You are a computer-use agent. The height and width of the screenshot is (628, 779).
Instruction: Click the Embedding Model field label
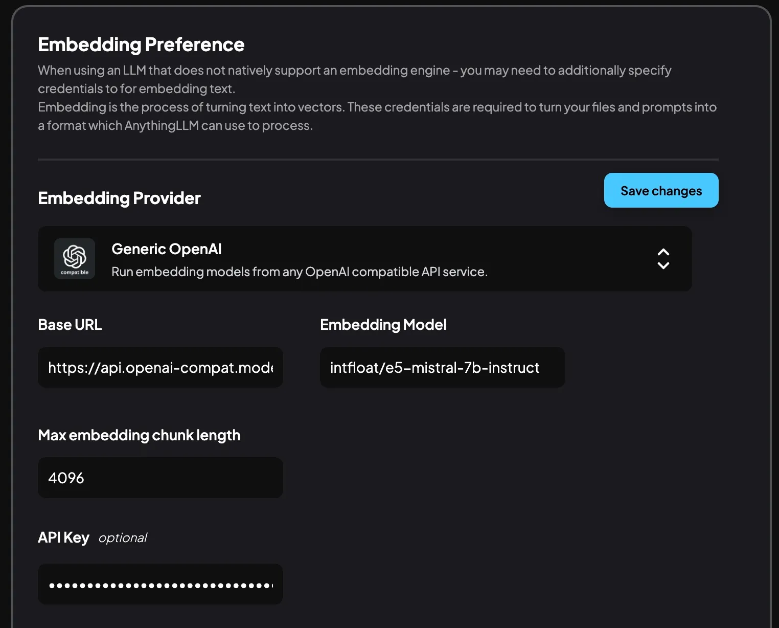[383, 324]
